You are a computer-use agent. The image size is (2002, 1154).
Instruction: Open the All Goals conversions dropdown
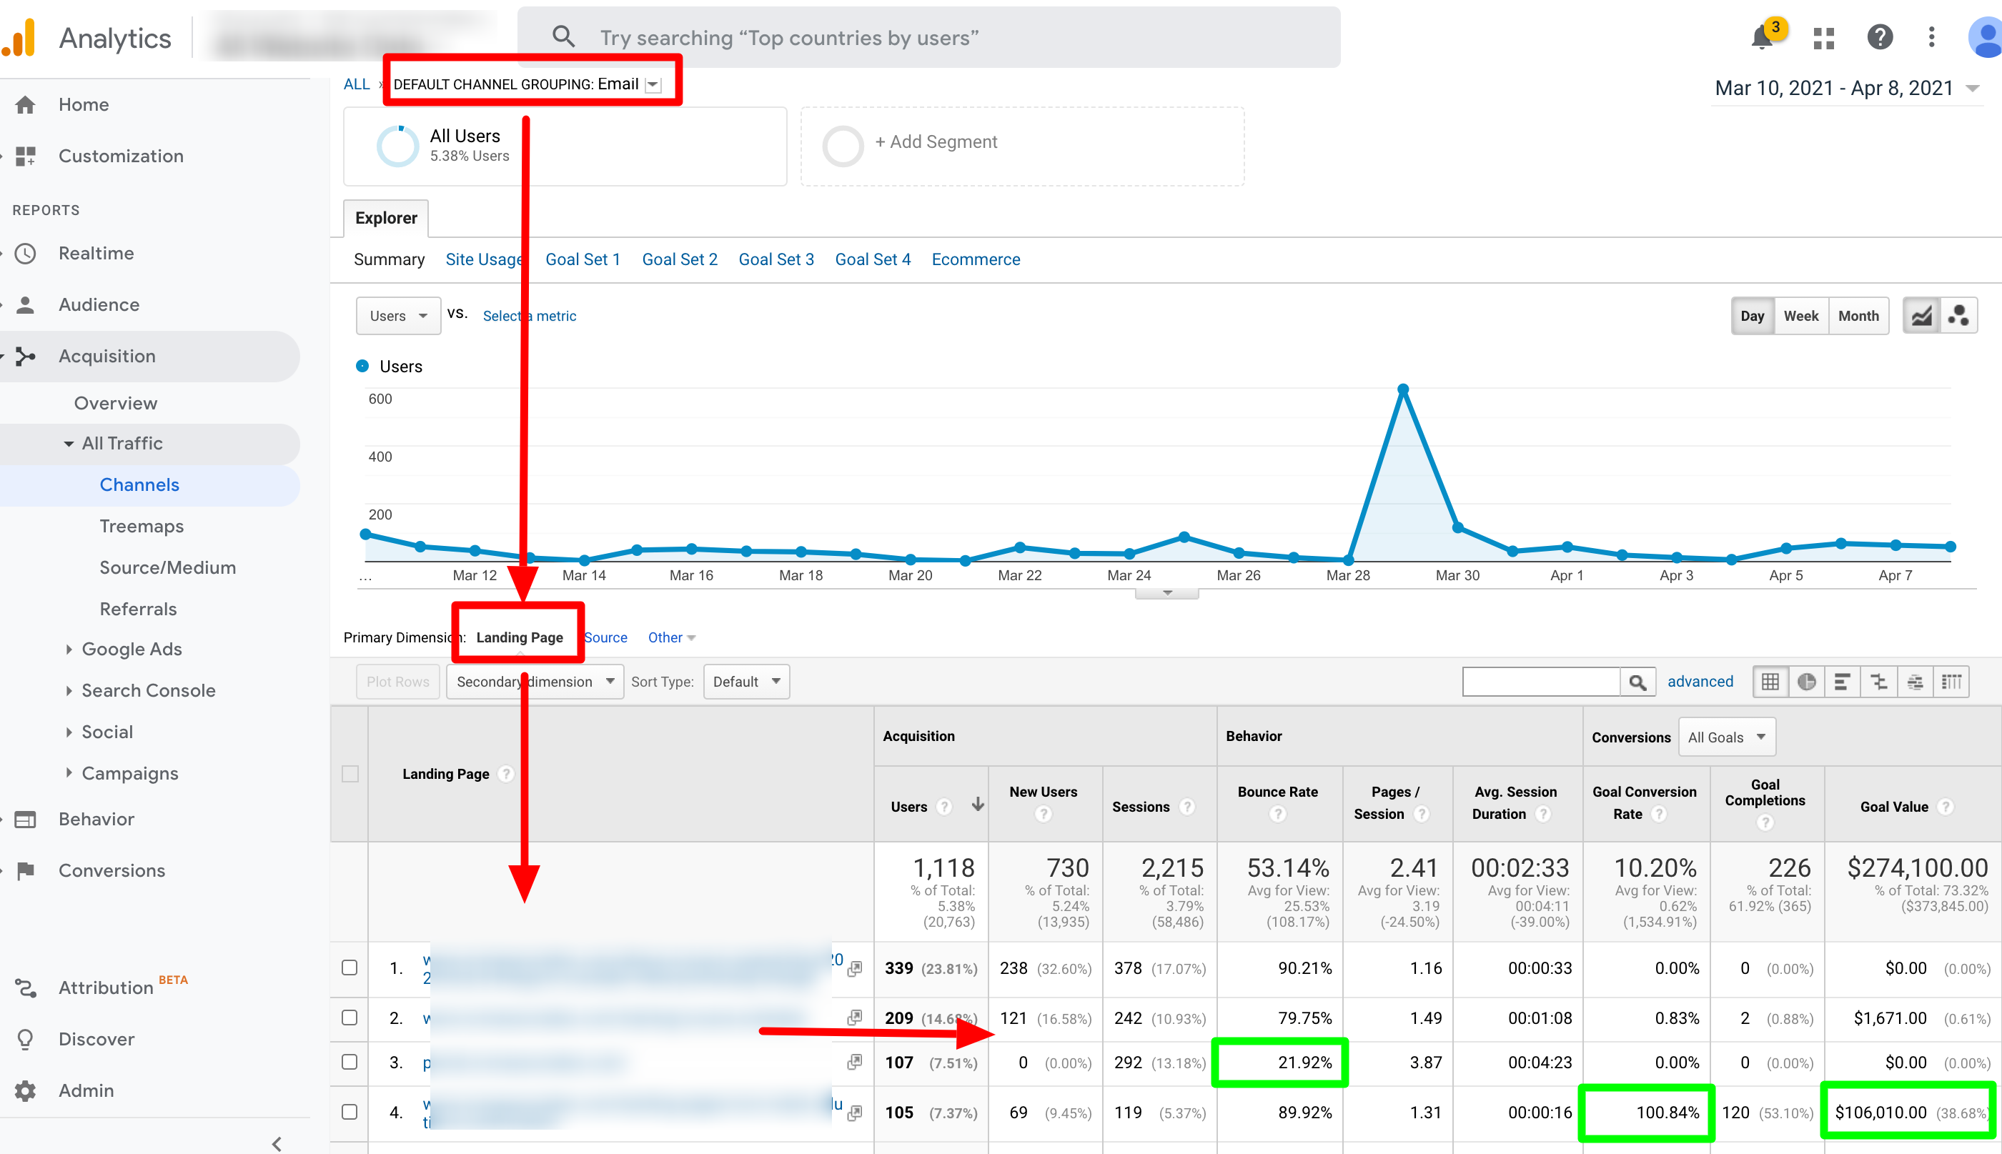1726,737
